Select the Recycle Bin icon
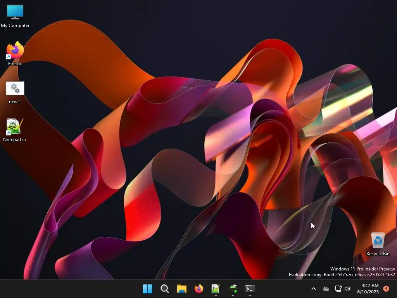 [x=378, y=244]
